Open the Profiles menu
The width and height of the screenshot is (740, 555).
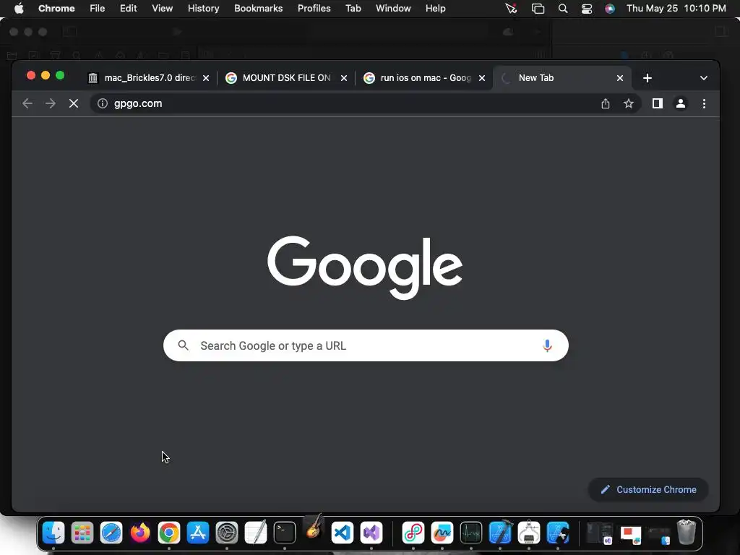point(314,8)
